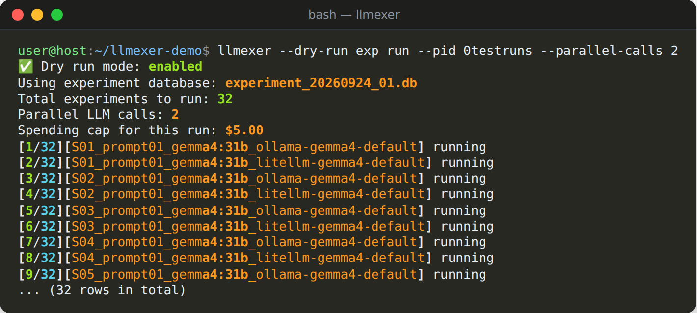Click the '--dry-run' flag in the command
The width and height of the screenshot is (697, 313).
[x=314, y=51]
